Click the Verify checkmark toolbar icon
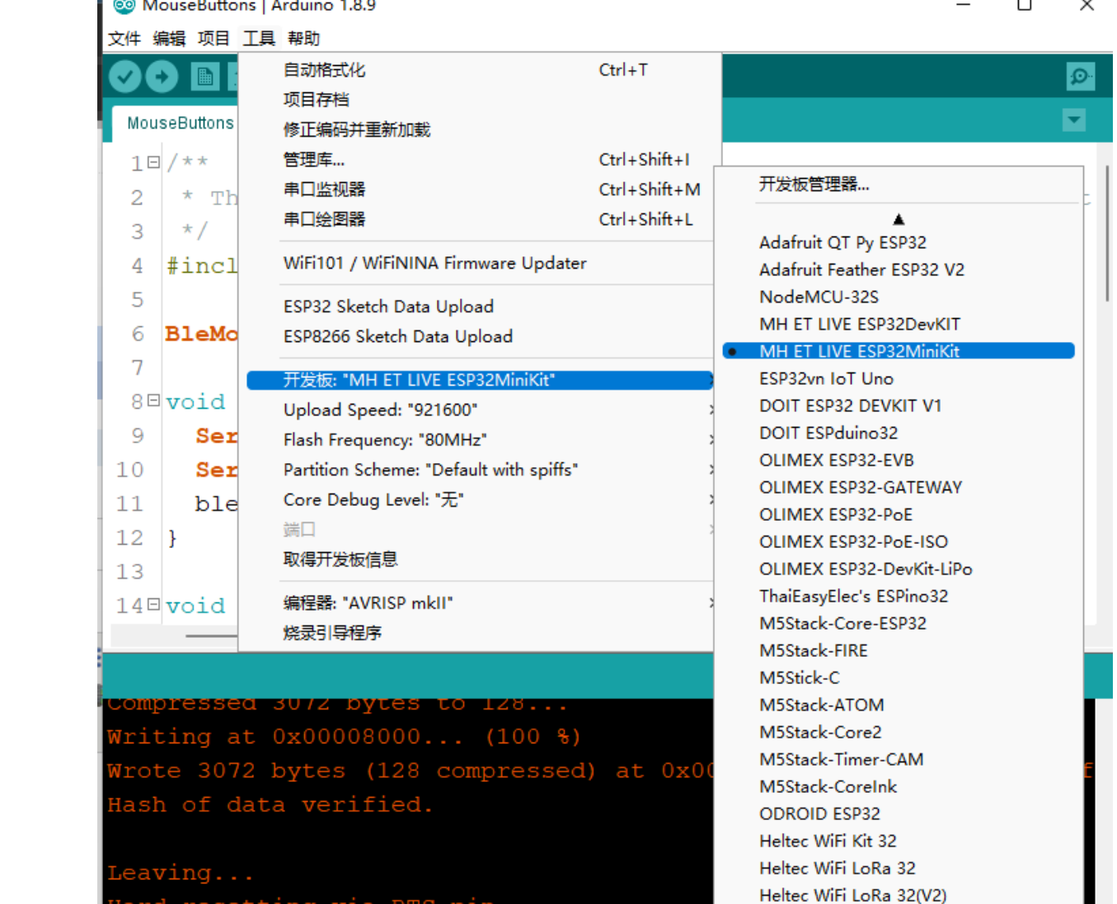The height and width of the screenshot is (904, 1117). pos(124,77)
